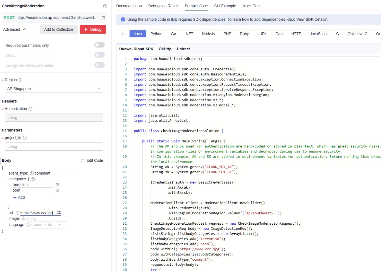Select the Unirest sub-tab
Viewport: 385px width, 271px height.
pos(183,49)
